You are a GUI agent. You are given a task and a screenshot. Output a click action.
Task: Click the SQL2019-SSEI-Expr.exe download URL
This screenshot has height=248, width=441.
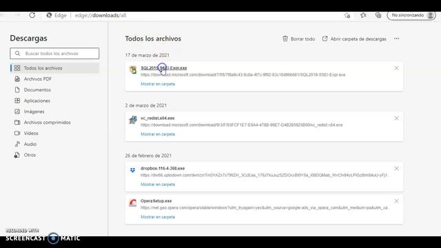pos(243,75)
